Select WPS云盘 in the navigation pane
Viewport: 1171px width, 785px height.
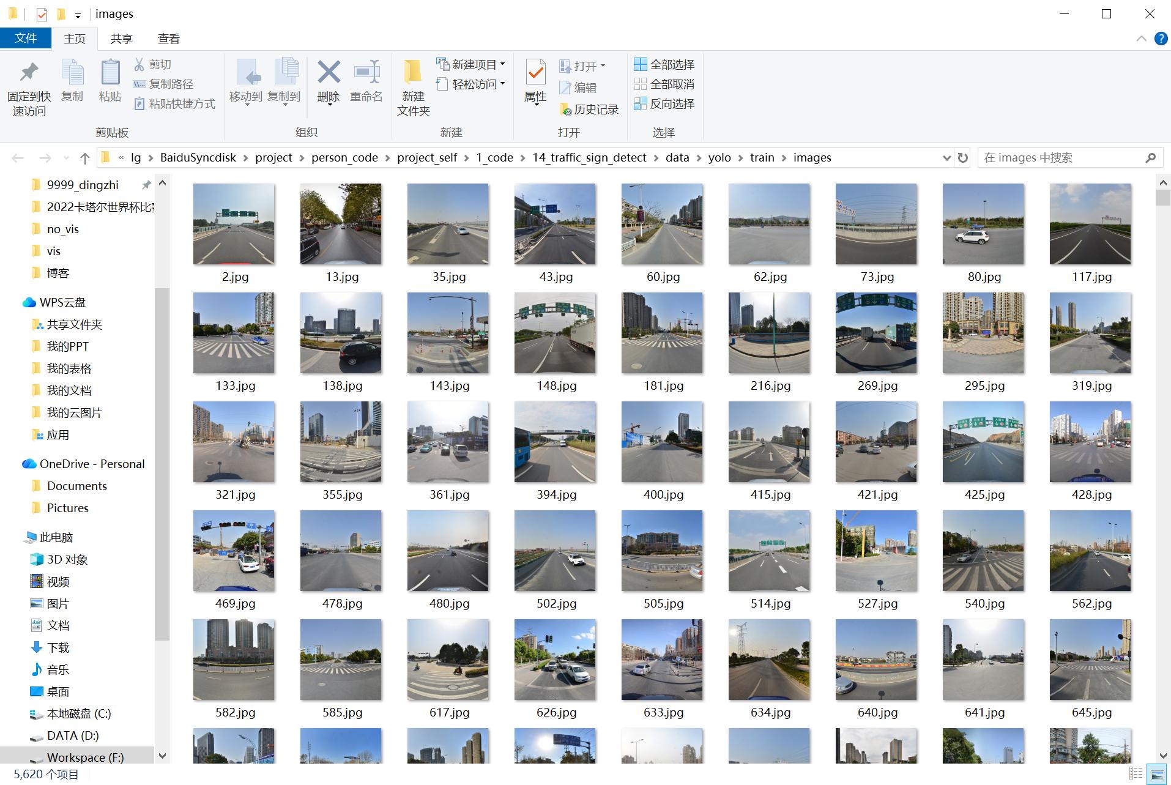click(62, 302)
